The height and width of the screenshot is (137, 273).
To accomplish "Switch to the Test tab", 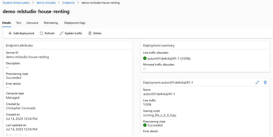I will (x=19, y=23).
